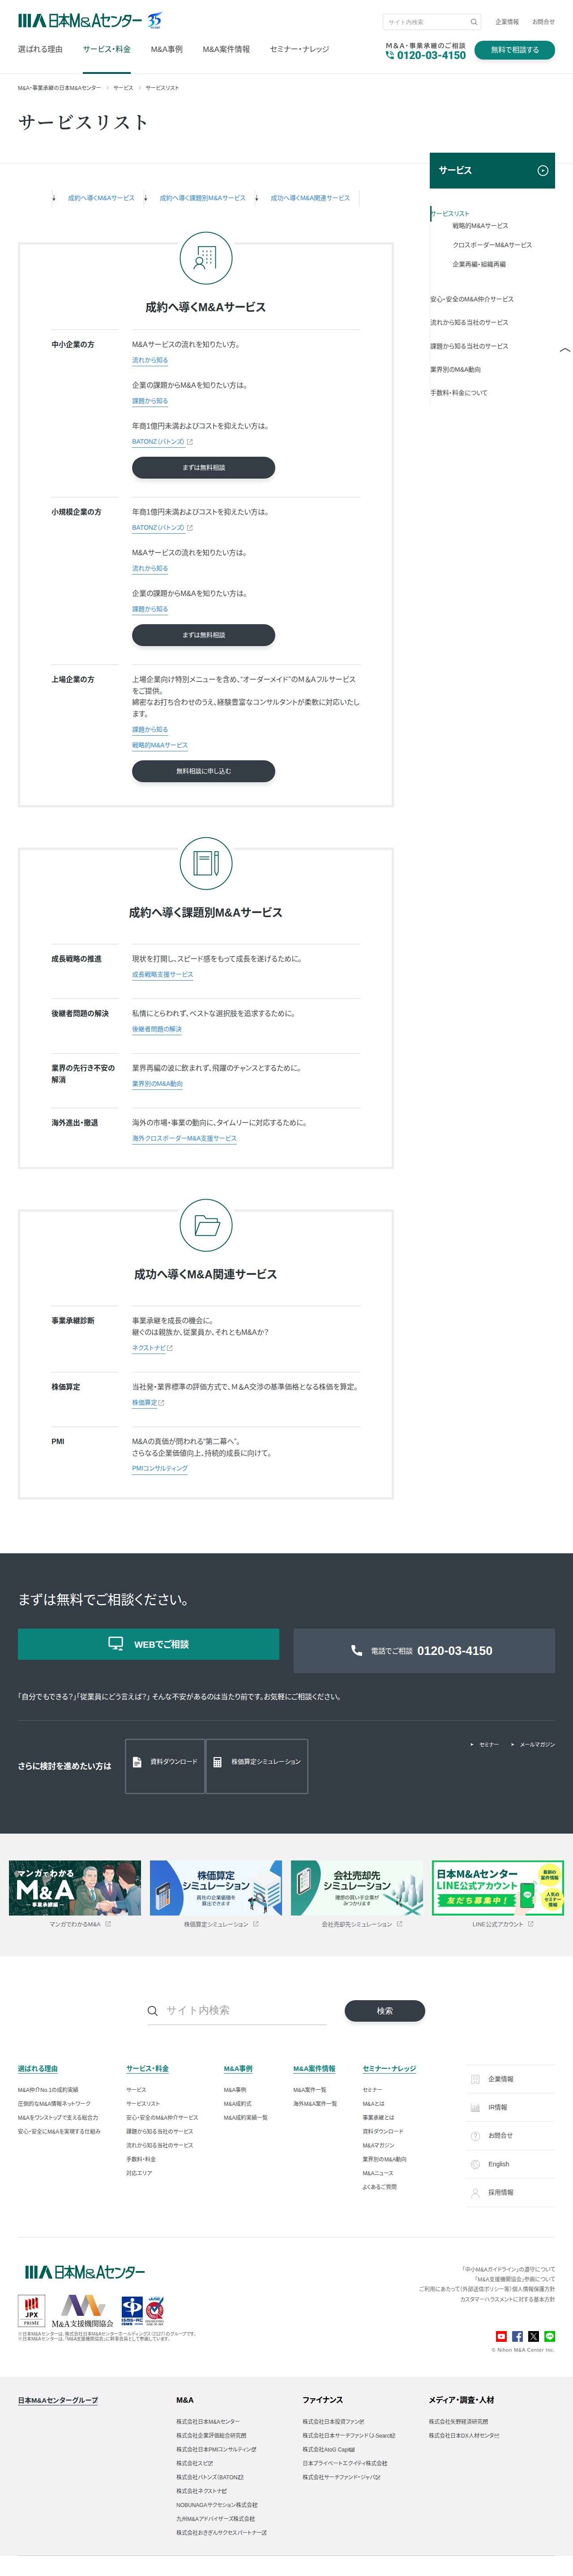573x2576 pixels.
Task: Open 安心・安全のM&A仲介サービス sidebar item
Action: tap(472, 299)
